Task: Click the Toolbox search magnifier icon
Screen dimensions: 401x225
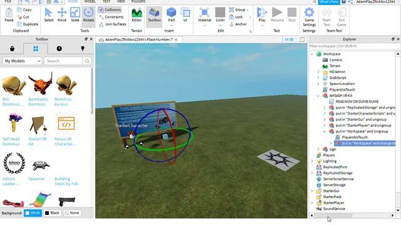Action: [x=87, y=61]
